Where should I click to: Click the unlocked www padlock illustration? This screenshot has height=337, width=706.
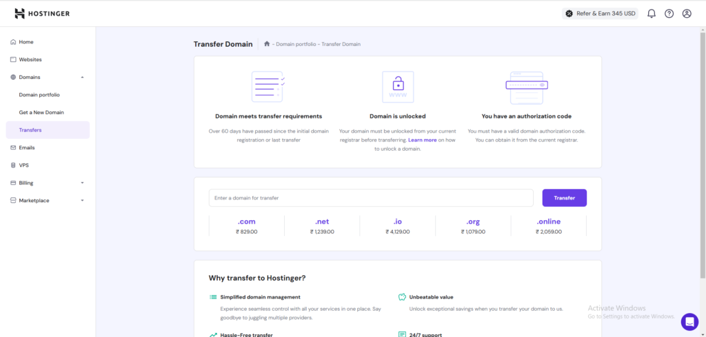click(398, 87)
